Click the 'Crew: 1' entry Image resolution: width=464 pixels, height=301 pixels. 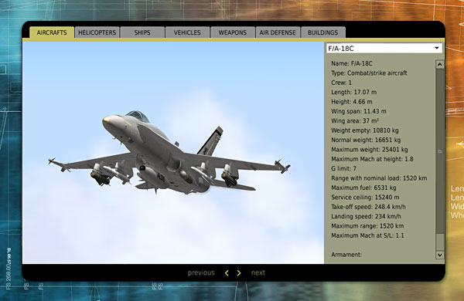(x=341, y=83)
